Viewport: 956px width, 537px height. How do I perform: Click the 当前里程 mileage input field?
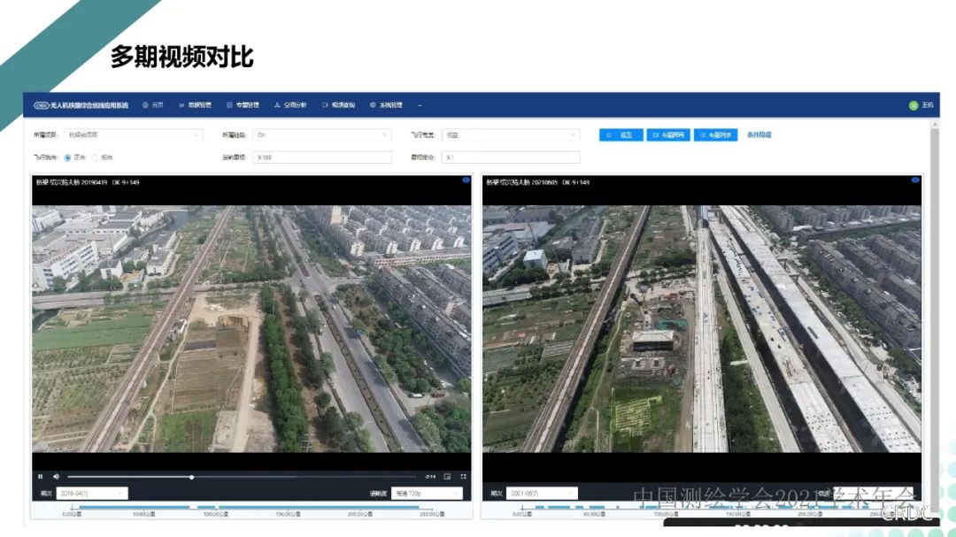[x=322, y=157]
